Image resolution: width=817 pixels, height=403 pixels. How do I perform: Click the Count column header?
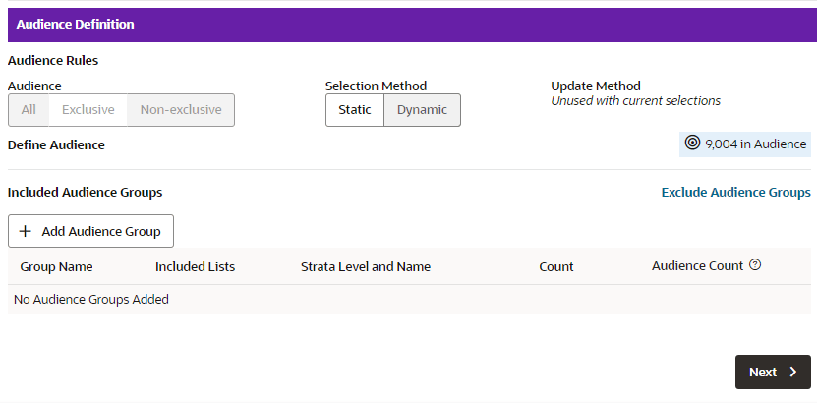point(555,266)
